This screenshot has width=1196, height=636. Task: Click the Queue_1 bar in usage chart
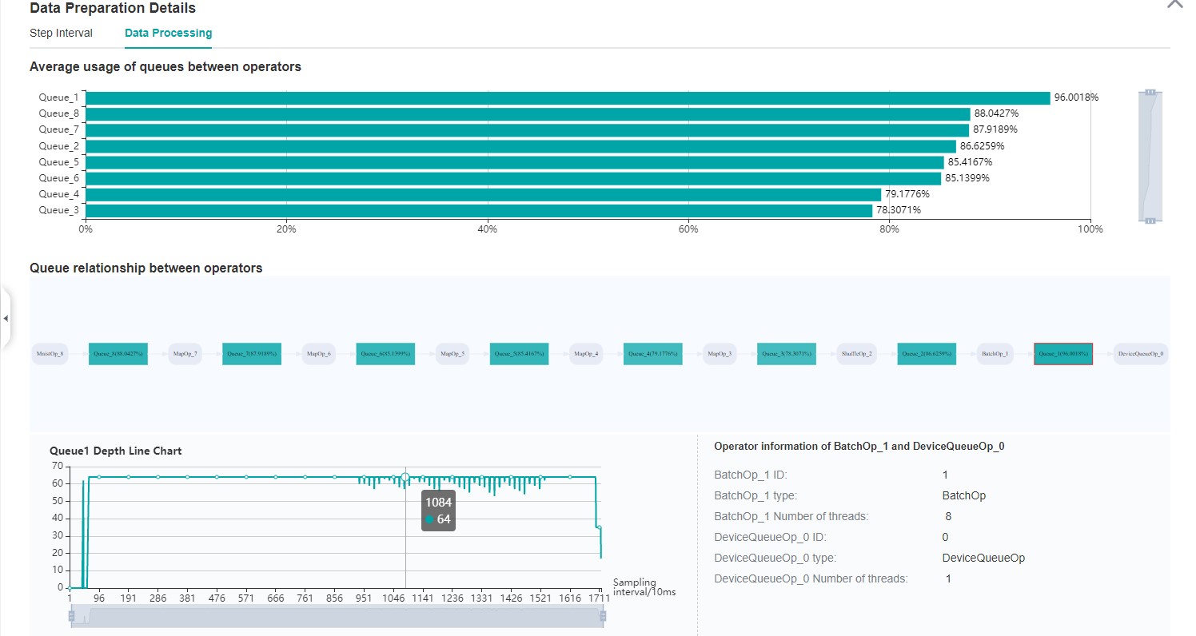click(x=567, y=98)
